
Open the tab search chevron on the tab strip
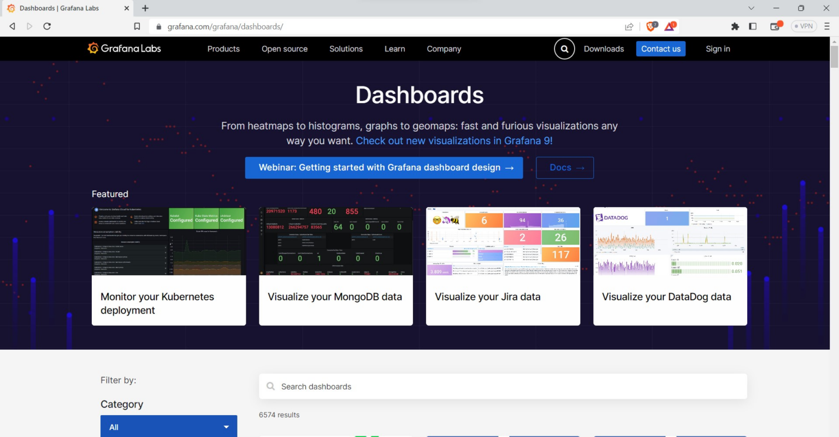point(752,8)
